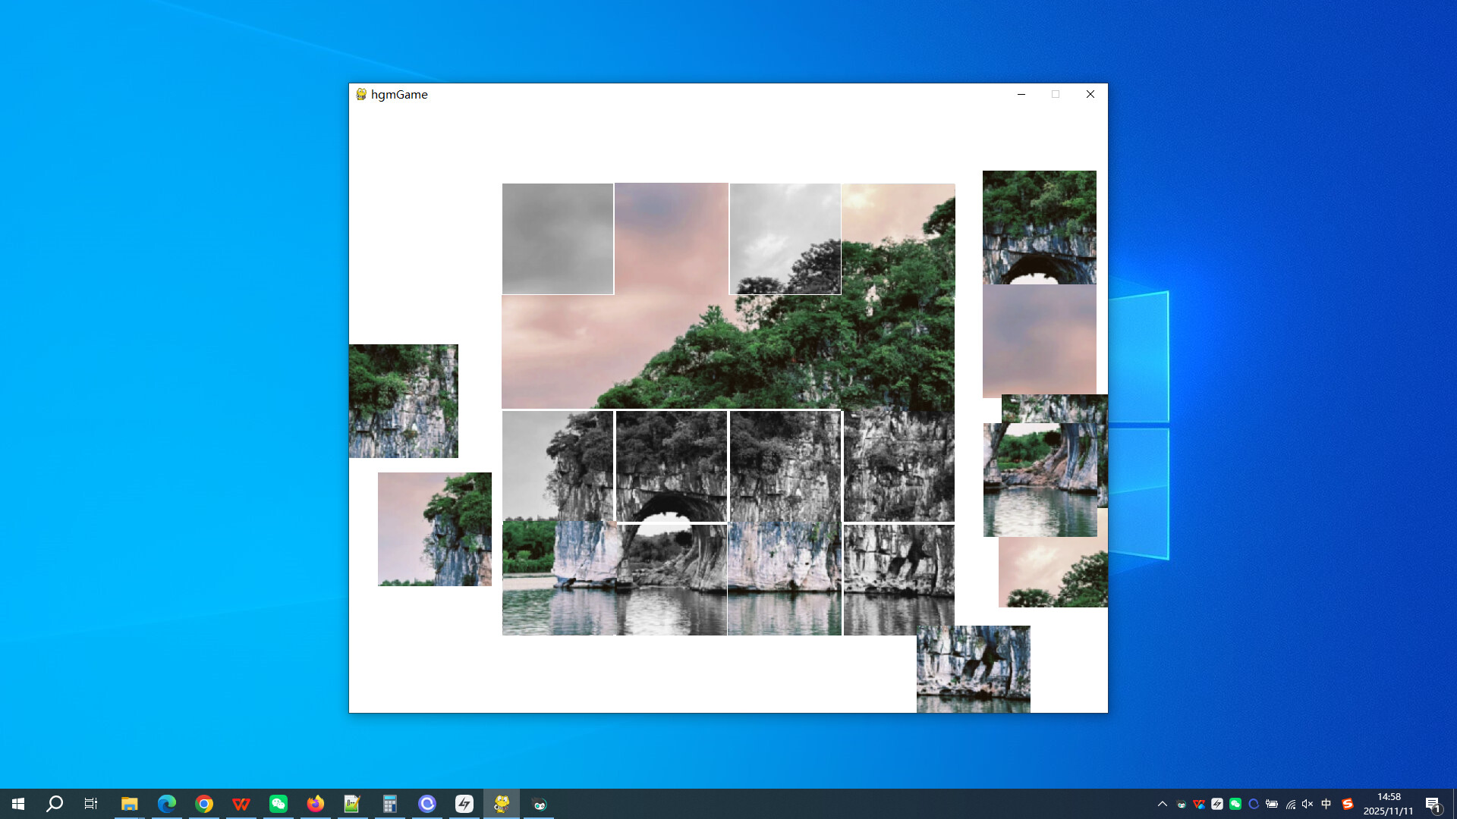The height and width of the screenshot is (819, 1457).
Task: Click the Sogou input icon in the tray
Action: 1347,804
